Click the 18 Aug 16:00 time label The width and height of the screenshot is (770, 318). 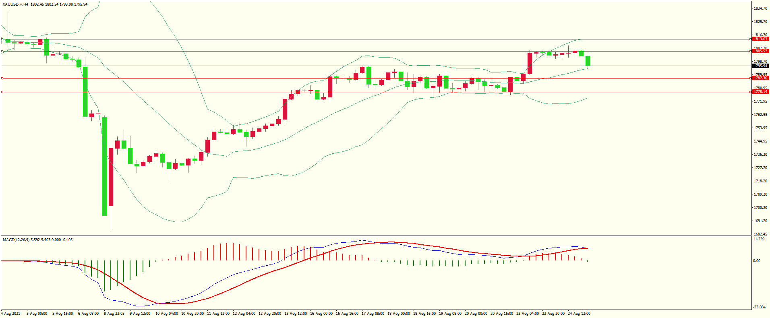tap(424, 314)
